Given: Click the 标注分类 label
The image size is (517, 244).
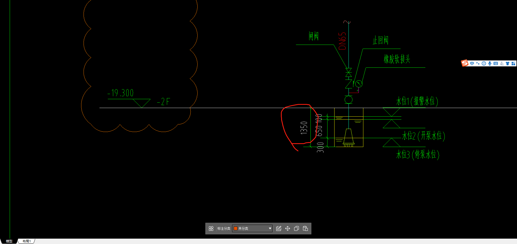Looking at the screenshot, I should 224,228.
